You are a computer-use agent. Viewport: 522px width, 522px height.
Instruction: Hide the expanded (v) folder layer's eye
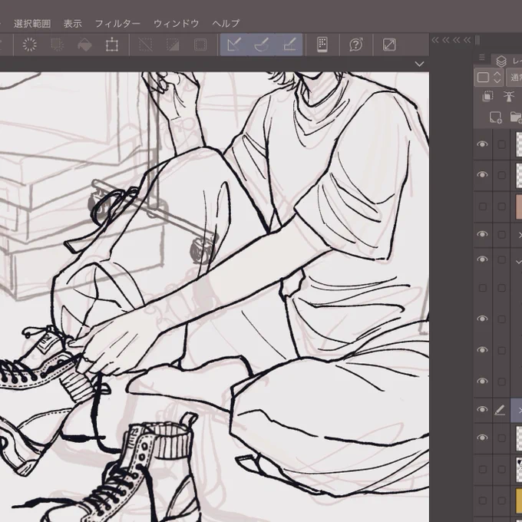[x=482, y=259]
